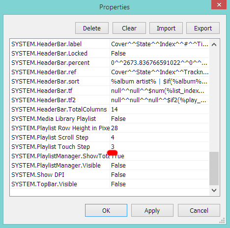Click the Cancel button
This screenshot has height=228, width=230.
point(199,210)
